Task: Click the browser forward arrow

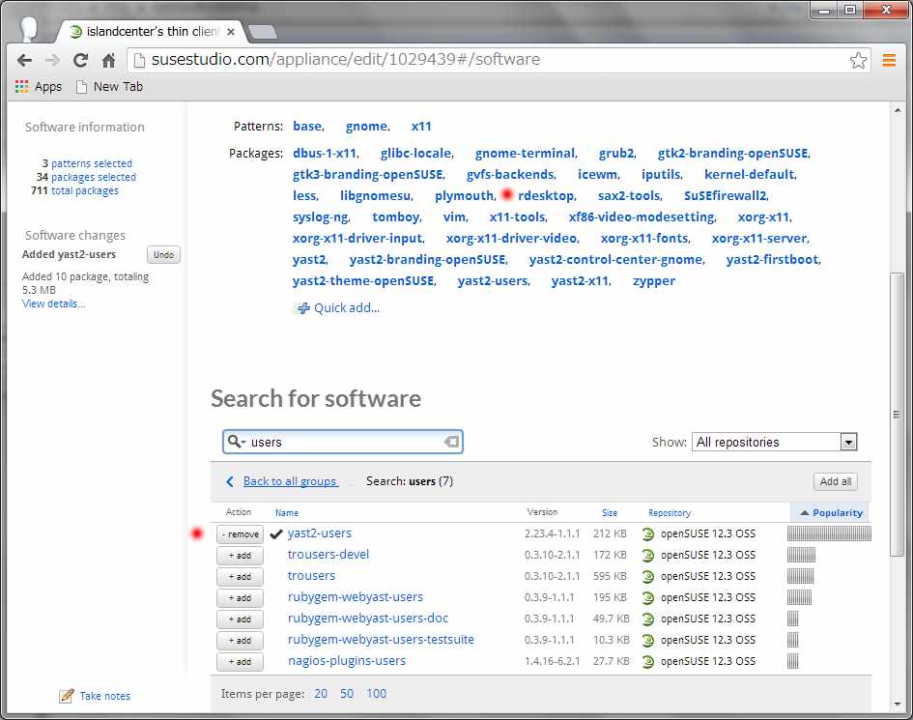Action: coord(52,60)
